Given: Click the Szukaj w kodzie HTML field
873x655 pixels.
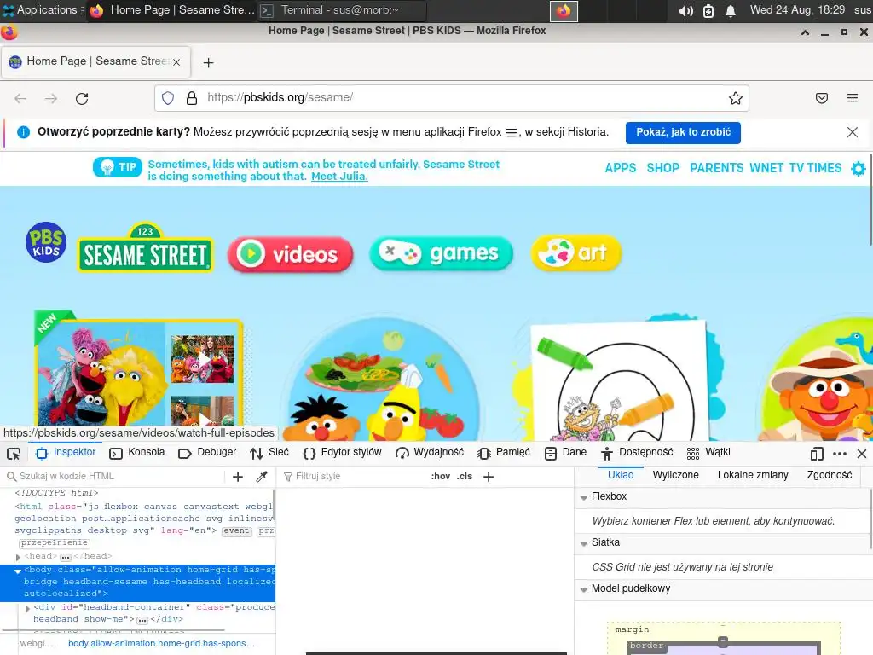Looking at the screenshot, I should click(114, 477).
